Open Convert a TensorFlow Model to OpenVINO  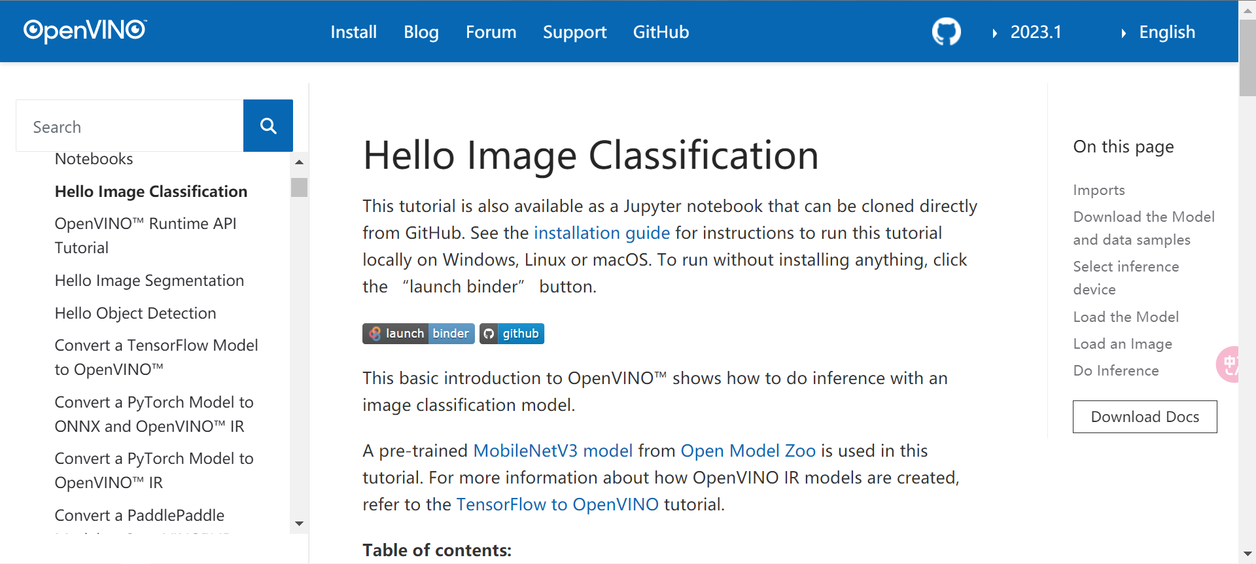156,357
